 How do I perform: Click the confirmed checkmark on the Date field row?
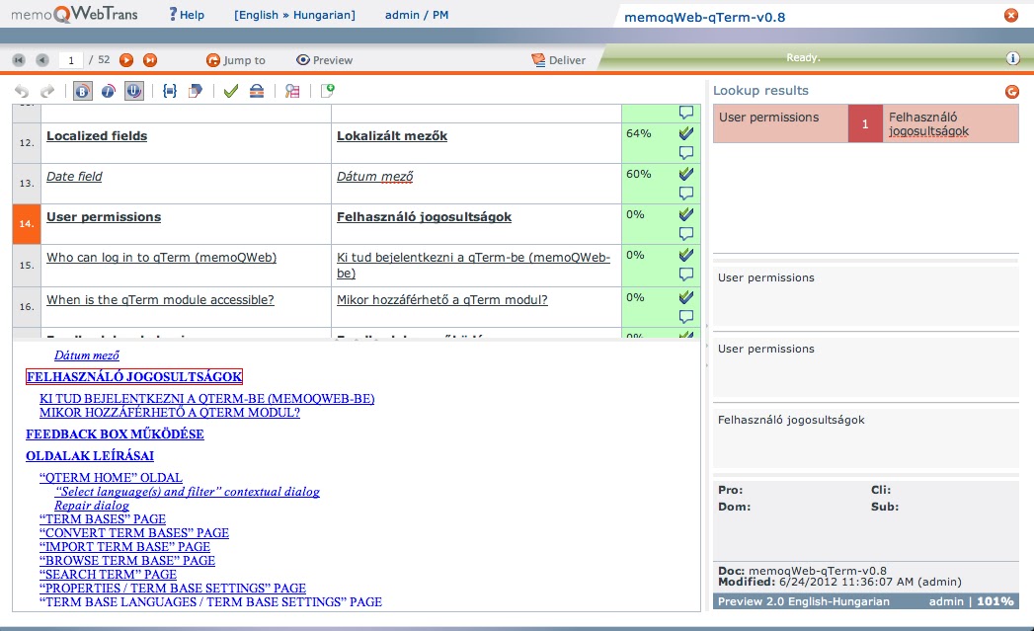point(685,174)
